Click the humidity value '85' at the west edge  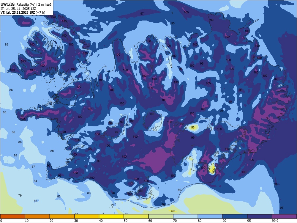point(4,112)
